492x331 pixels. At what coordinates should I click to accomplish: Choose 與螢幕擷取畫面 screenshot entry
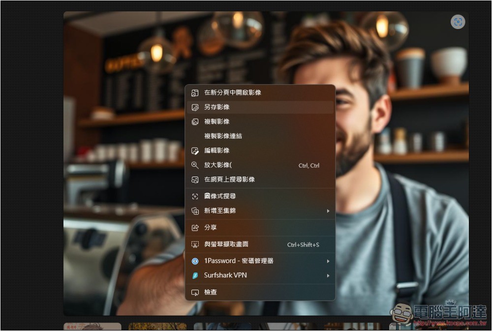tap(260, 244)
